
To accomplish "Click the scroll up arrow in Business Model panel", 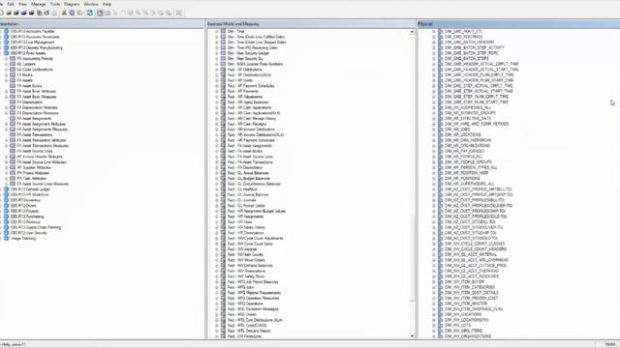I will point(412,32).
